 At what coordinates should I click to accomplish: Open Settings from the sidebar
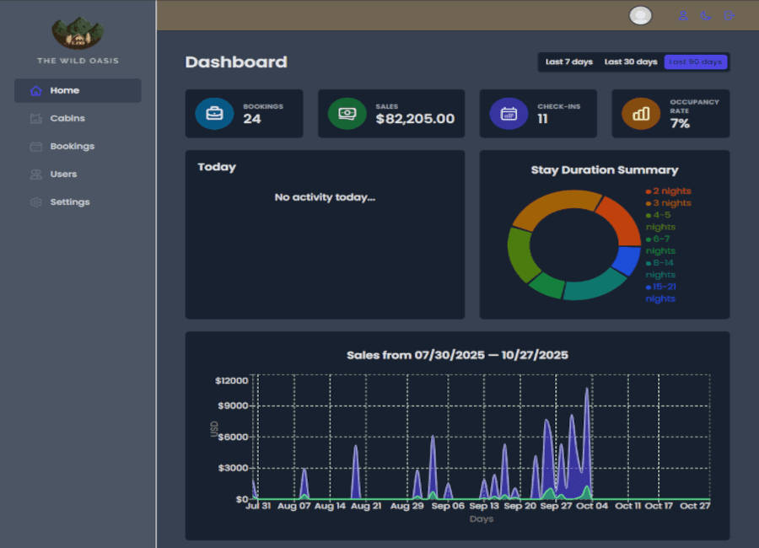(69, 201)
